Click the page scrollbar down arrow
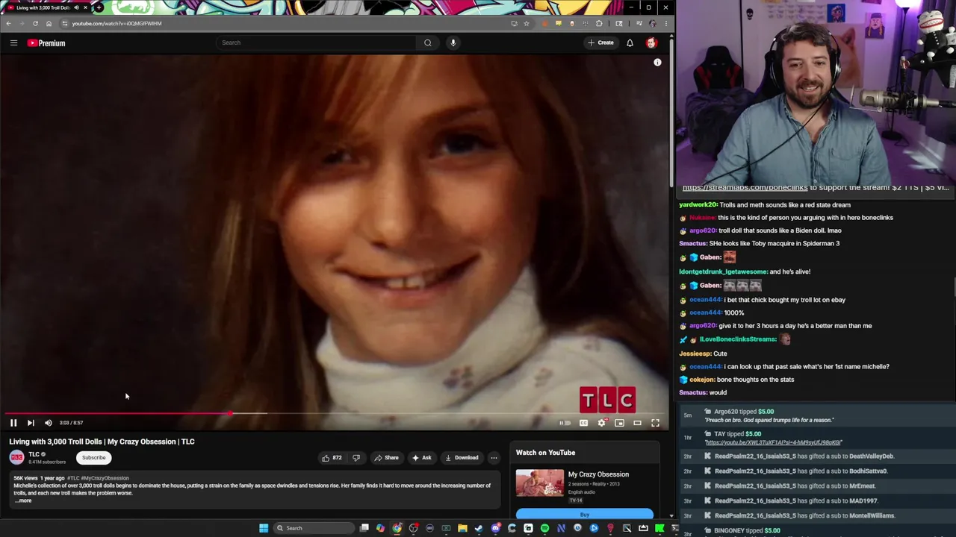The height and width of the screenshot is (537, 956). click(x=671, y=515)
